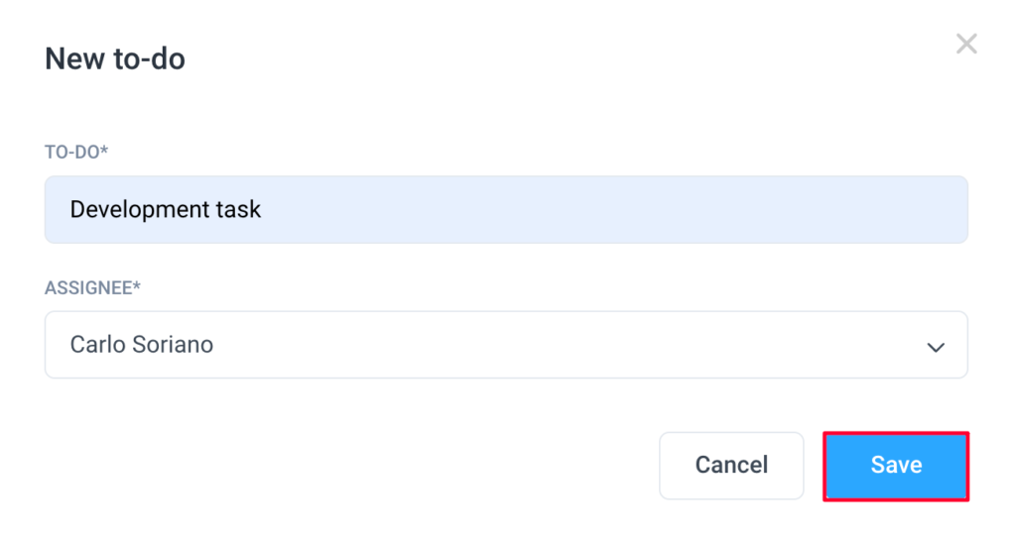Confirm with the blue Save button

[896, 466]
